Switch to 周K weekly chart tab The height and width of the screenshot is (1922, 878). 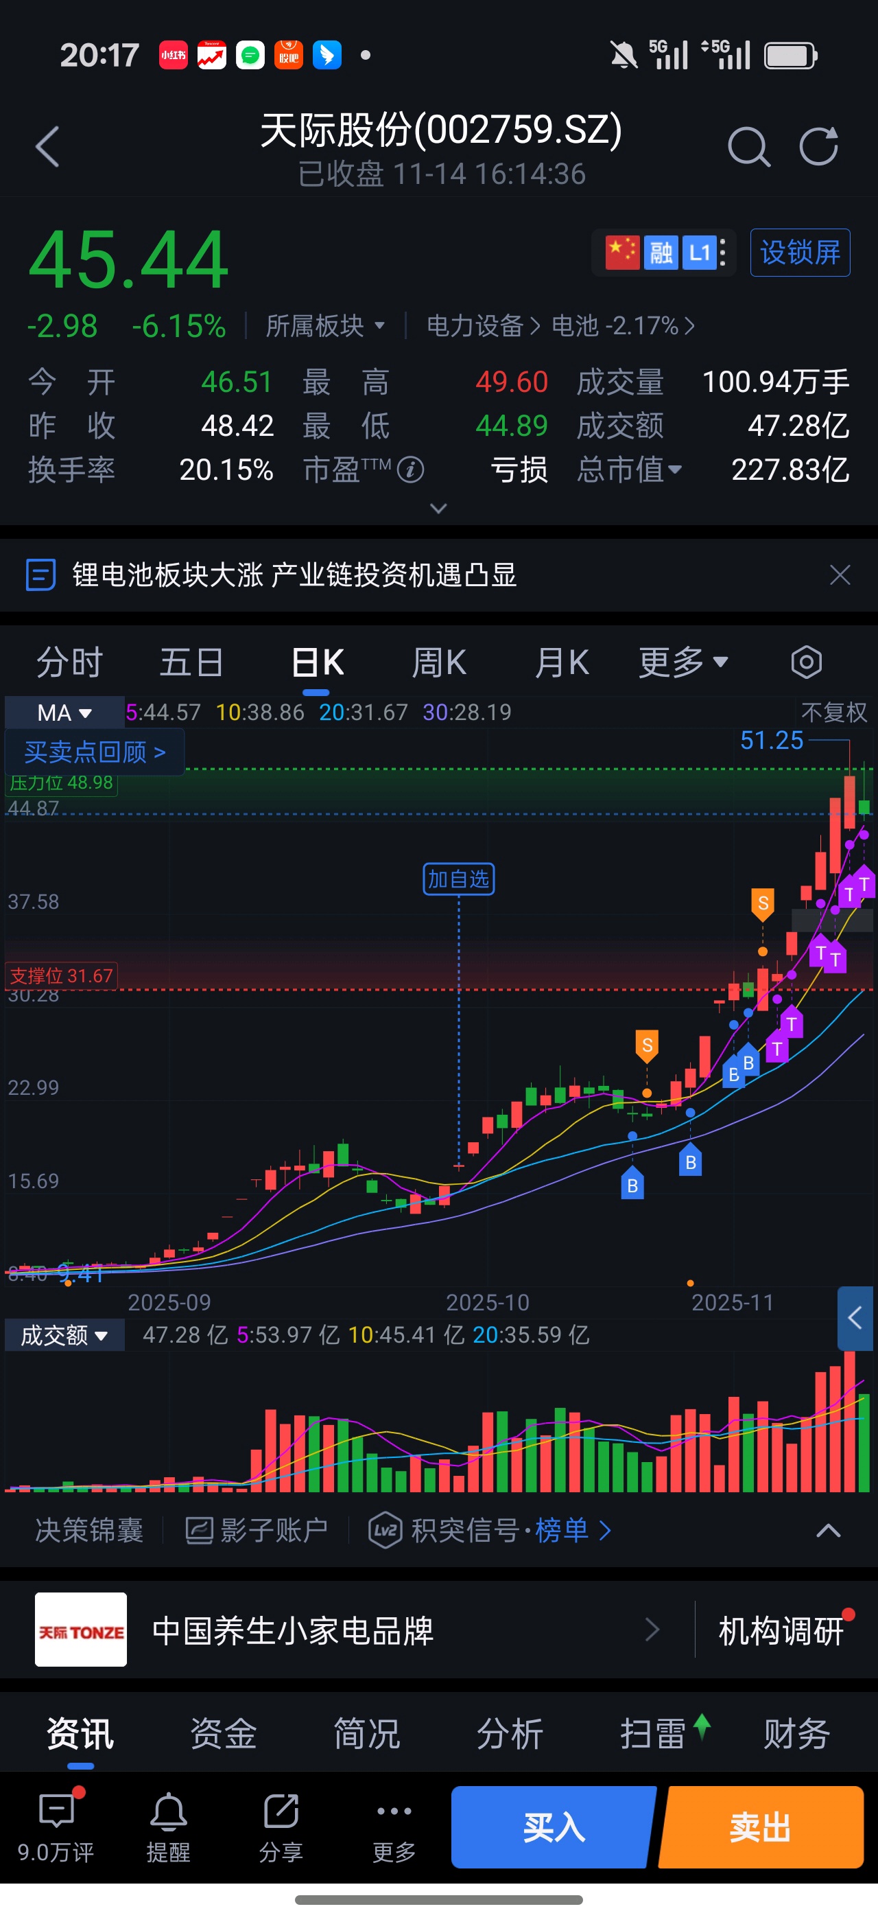tap(439, 662)
